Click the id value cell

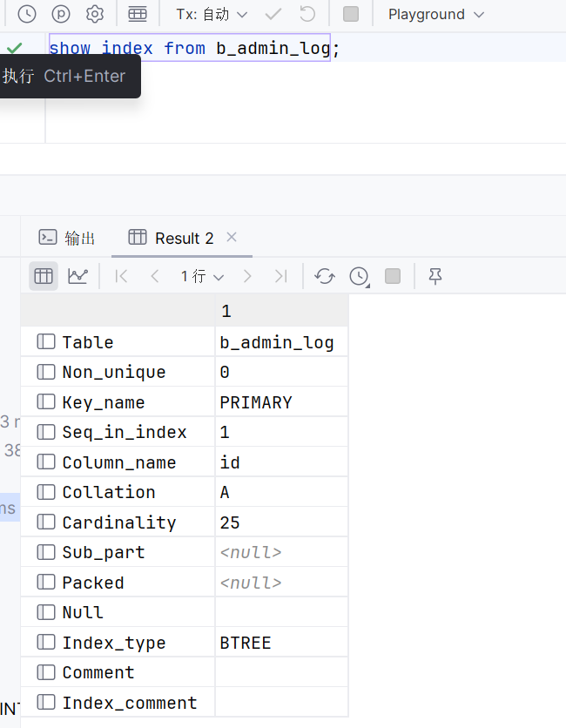tap(281, 462)
